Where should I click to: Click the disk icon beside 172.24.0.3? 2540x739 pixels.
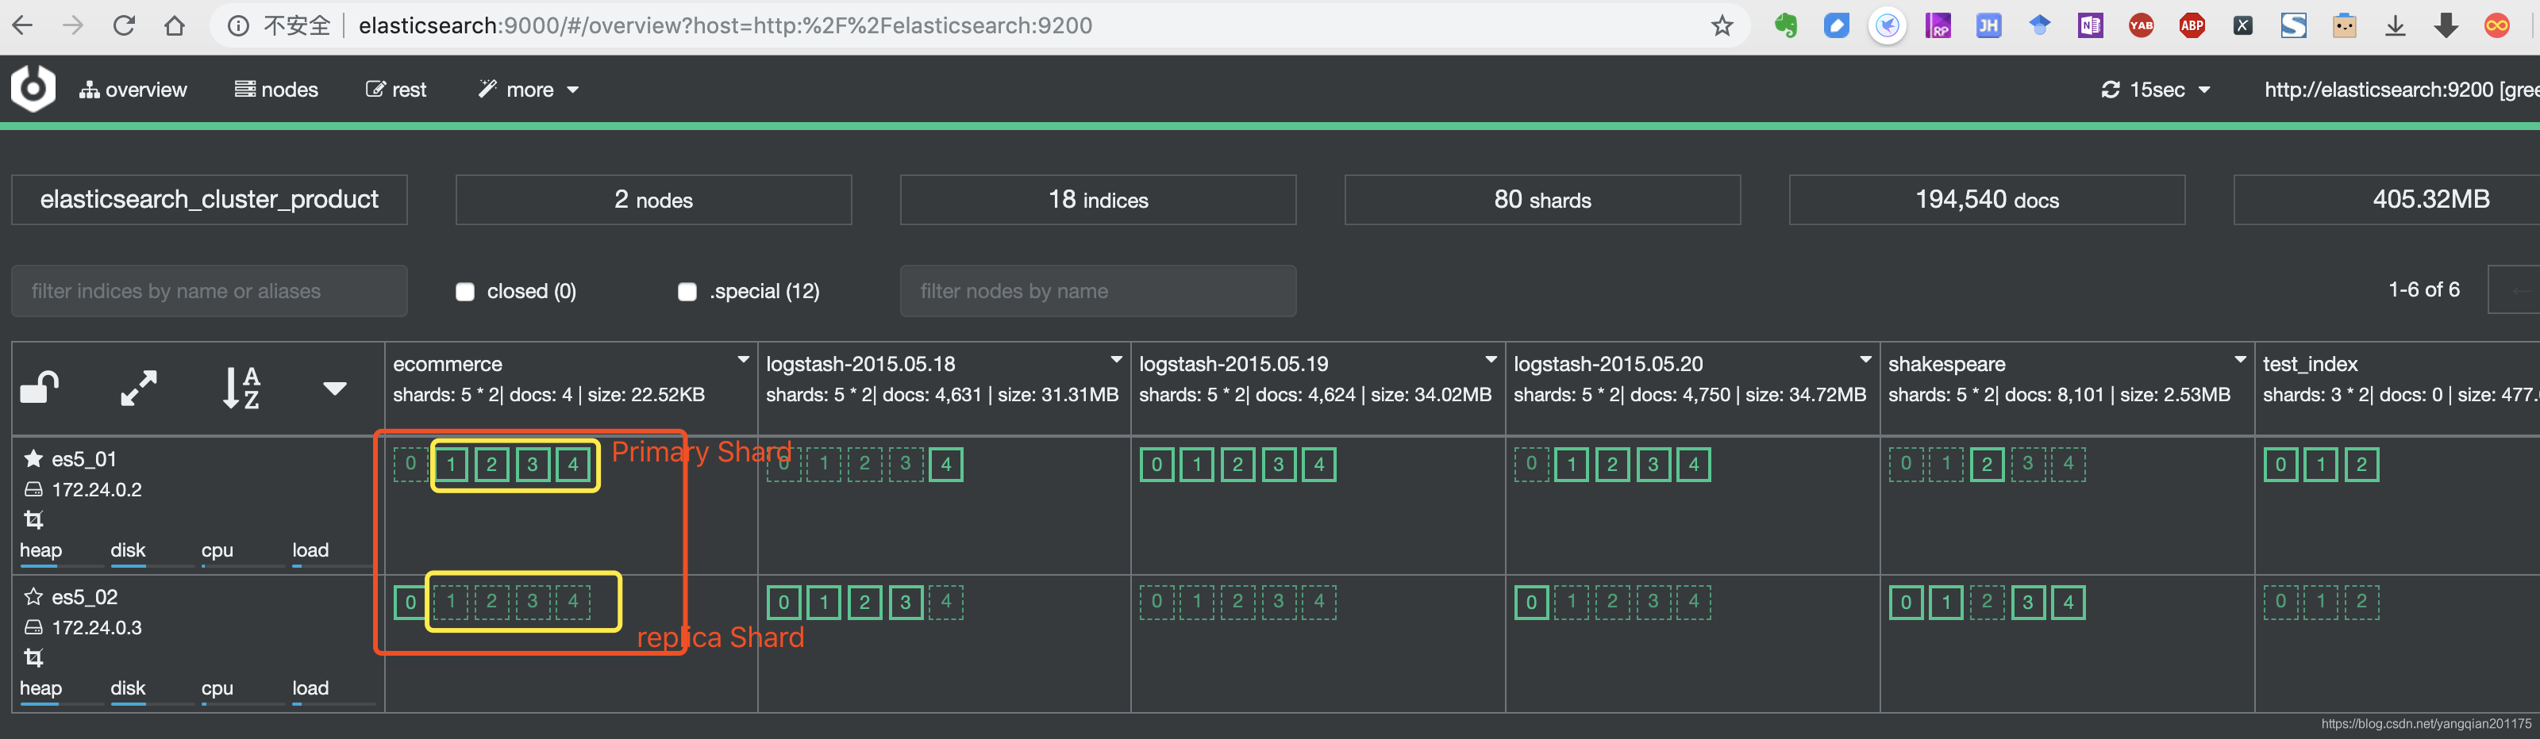click(33, 626)
